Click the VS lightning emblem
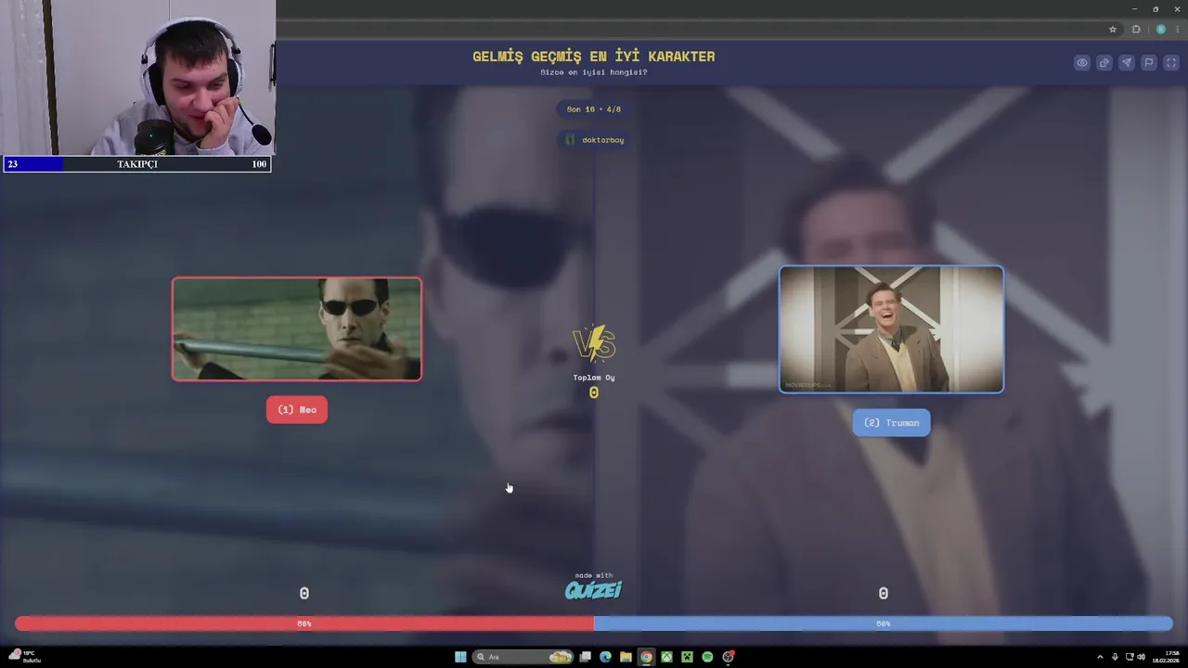The width and height of the screenshot is (1188, 668). tap(594, 343)
